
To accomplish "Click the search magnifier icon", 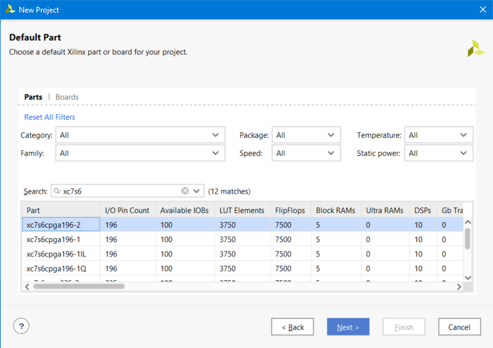I will (57, 191).
